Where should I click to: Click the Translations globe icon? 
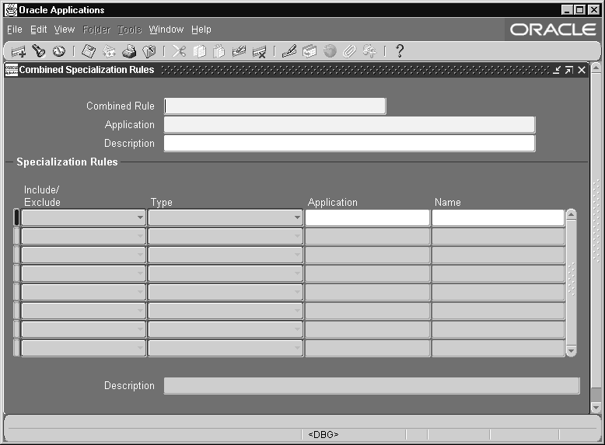tap(330, 51)
